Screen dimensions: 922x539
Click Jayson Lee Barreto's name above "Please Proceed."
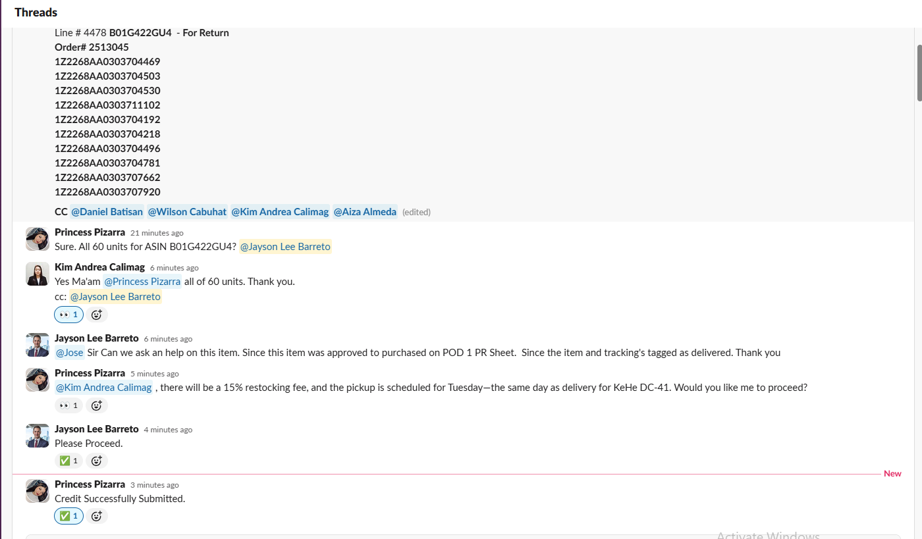(97, 429)
